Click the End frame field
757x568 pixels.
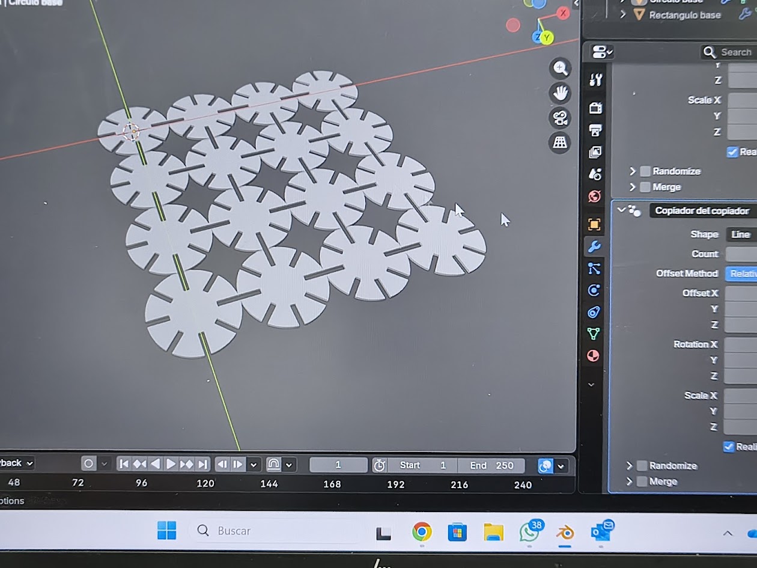pyautogui.click(x=491, y=465)
